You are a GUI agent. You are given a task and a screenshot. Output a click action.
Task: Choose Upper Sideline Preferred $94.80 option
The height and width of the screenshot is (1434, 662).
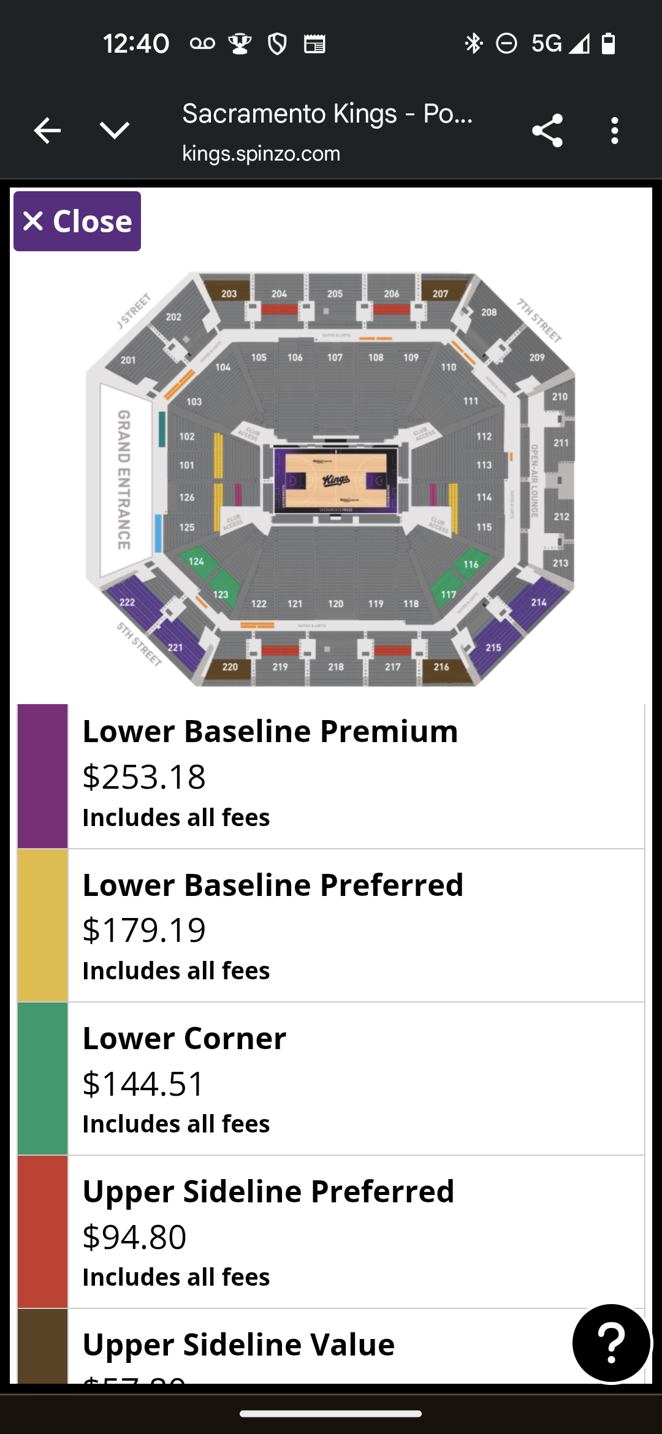(x=356, y=1232)
